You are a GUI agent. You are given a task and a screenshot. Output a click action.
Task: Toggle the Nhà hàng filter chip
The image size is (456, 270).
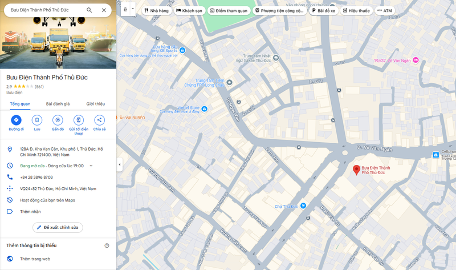pos(156,10)
